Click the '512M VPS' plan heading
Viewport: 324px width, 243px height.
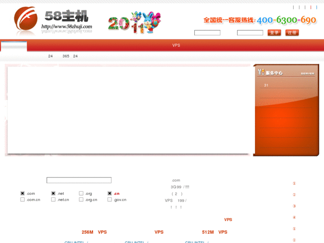[x=215, y=232]
